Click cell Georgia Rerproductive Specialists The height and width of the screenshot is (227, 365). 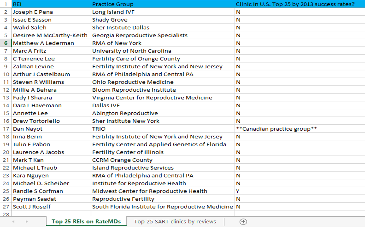tap(163, 35)
